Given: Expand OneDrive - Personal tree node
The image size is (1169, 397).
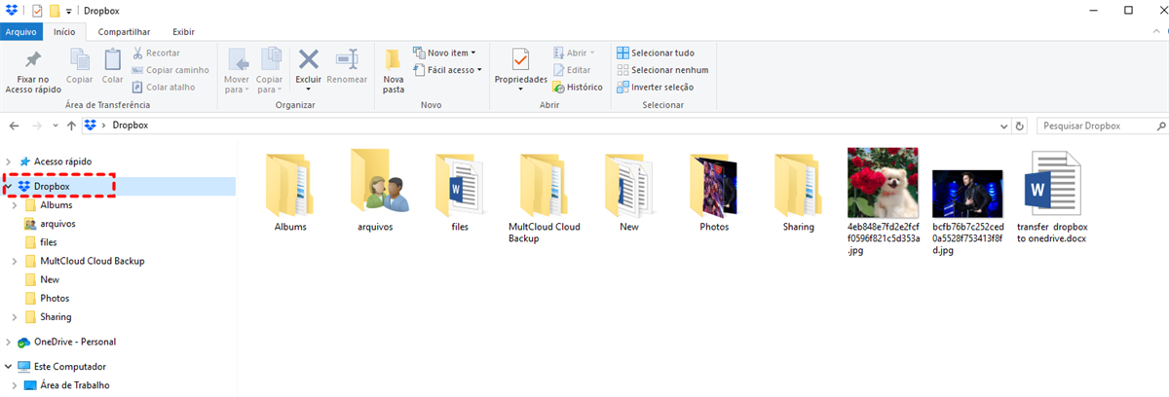Looking at the screenshot, I should pyautogui.click(x=9, y=343).
